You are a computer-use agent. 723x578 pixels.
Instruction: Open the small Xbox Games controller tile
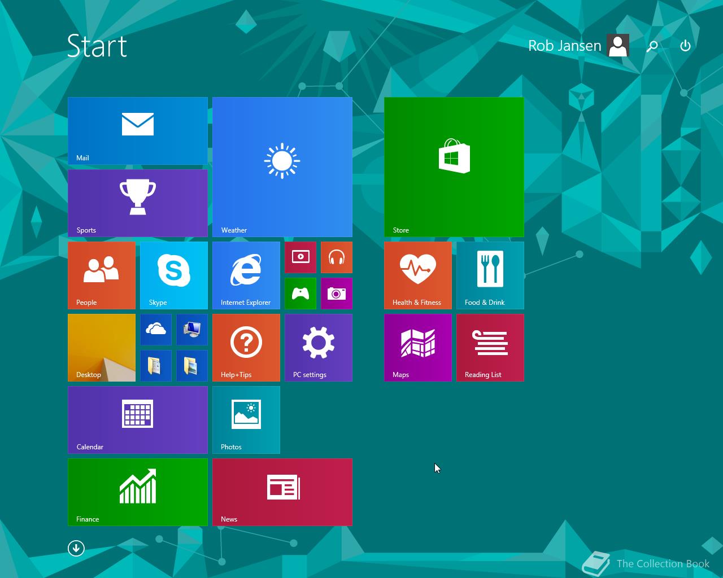coord(300,294)
